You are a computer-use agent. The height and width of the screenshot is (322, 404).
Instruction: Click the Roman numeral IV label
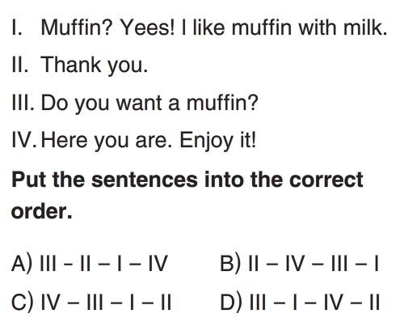23,140
